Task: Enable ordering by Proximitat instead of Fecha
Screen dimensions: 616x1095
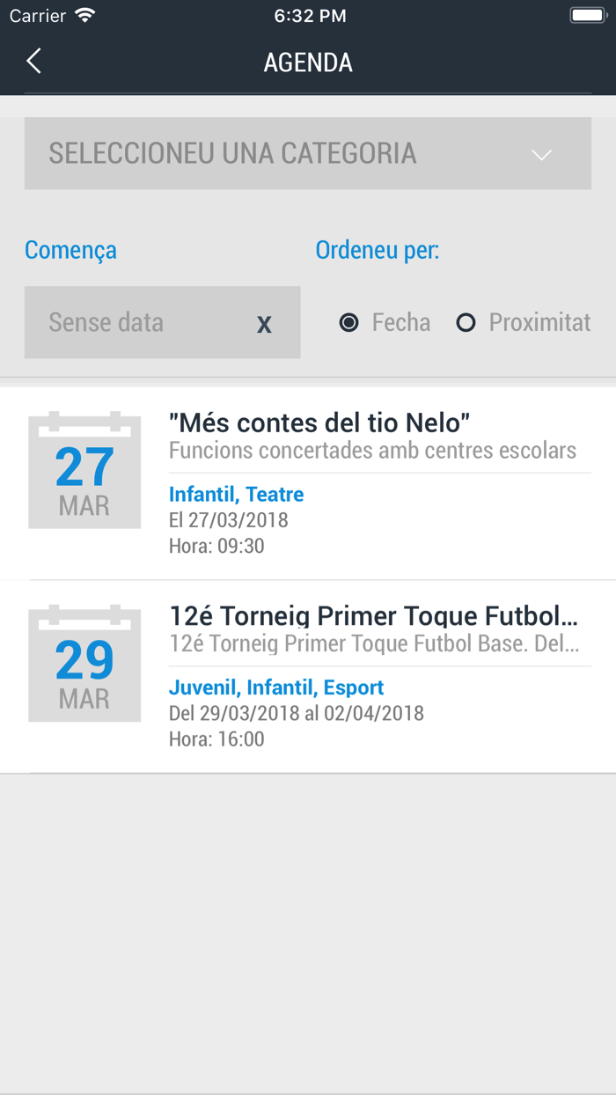Action: pos(466,323)
